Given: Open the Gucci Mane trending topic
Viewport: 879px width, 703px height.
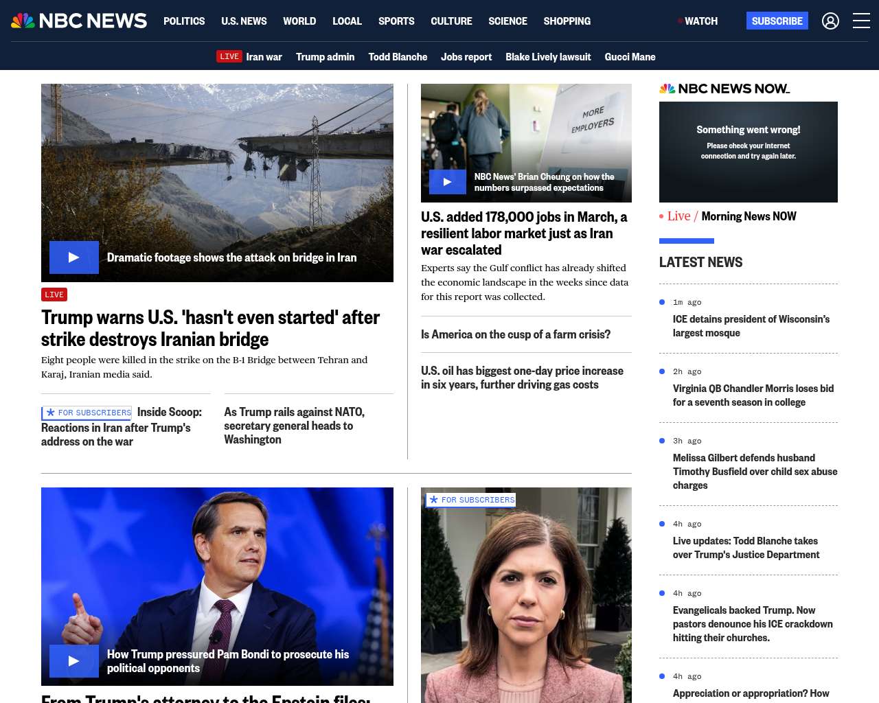Looking at the screenshot, I should pyautogui.click(x=630, y=57).
